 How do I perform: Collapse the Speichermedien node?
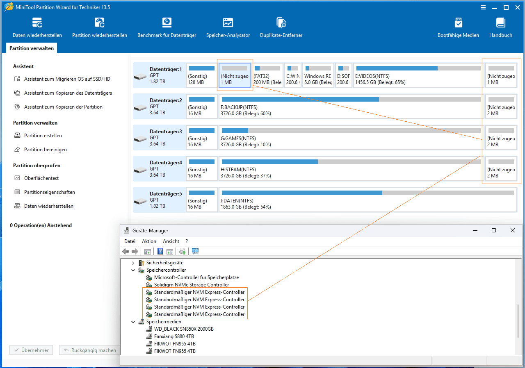point(133,322)
